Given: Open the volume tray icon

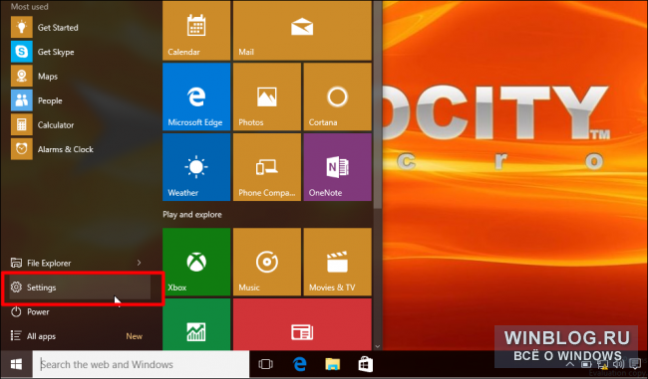Looking at the screenshot, I should pyautogui.click(x=618, y=364).
